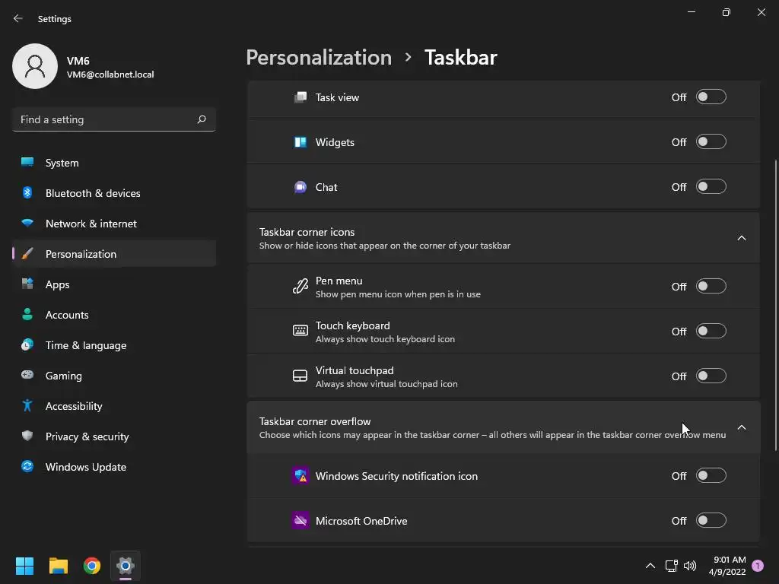The image size is (779, 584).
Task: Open File Explorer from the taskbar
Action: point(59,566)
